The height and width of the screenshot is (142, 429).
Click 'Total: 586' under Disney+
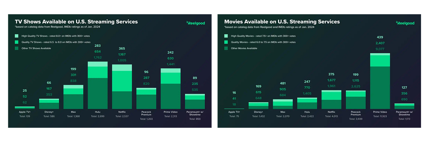[49, 117]
